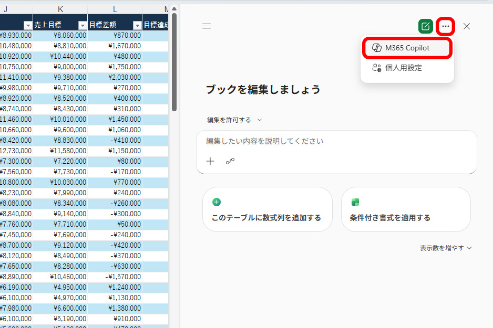Image resolution: width=493 pixels, height=328 pixels.
Task: Click the ブックを編集しましょう heading
Action: [263, 90]
